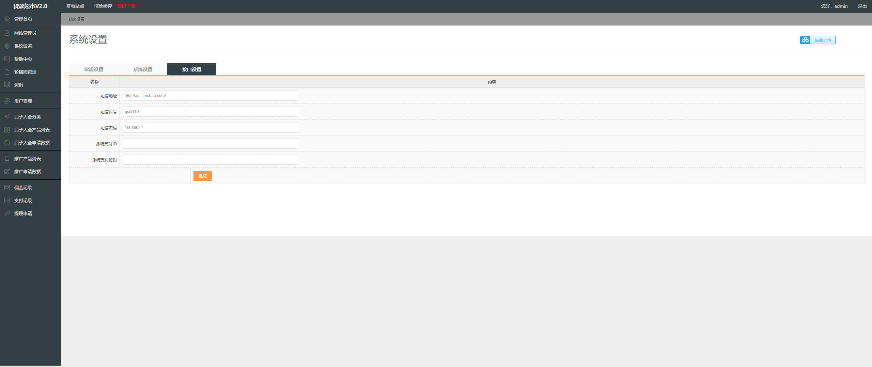
Task: Click the user icon beside 网站管理员
Action: pos(7,33)
